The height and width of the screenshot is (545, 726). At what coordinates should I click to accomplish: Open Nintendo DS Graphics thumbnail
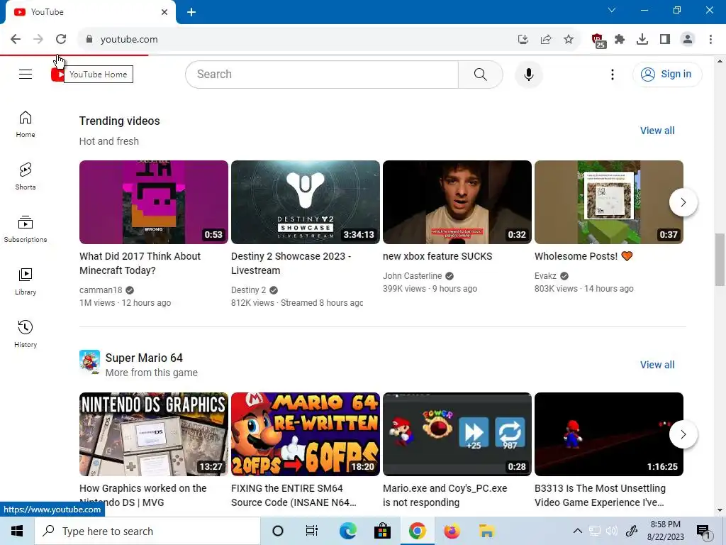pyautogui.click(x=154, y=434)
